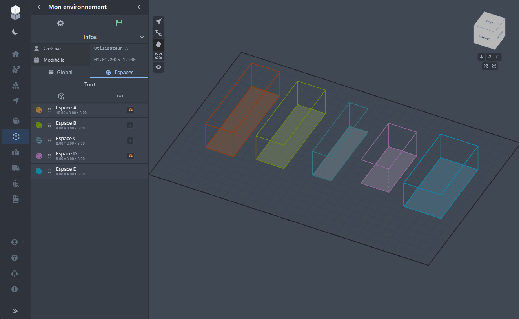Open the truck icon in sidebar

[15, 168]
